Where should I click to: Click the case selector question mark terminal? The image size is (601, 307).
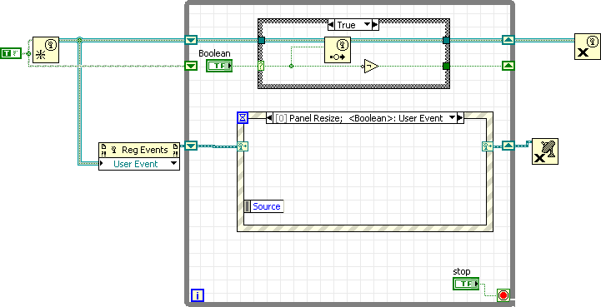tap(261, 66)
